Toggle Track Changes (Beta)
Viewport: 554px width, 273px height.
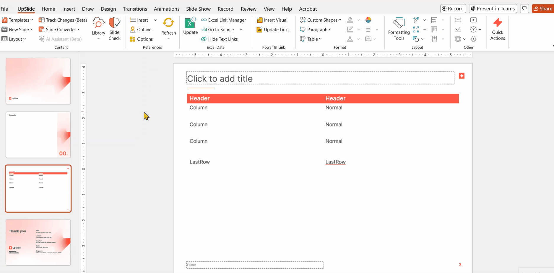[63, 20]
